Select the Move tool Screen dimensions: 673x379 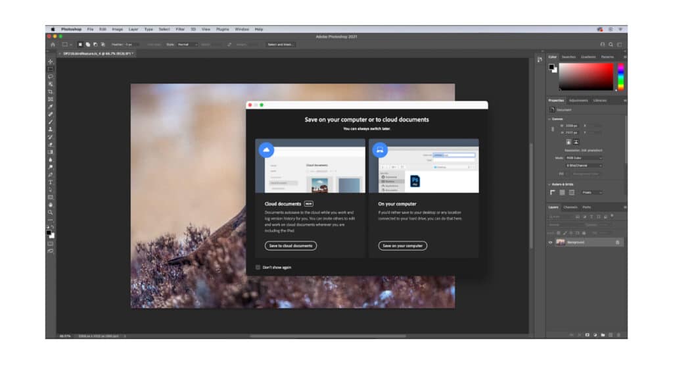(51, 61)
